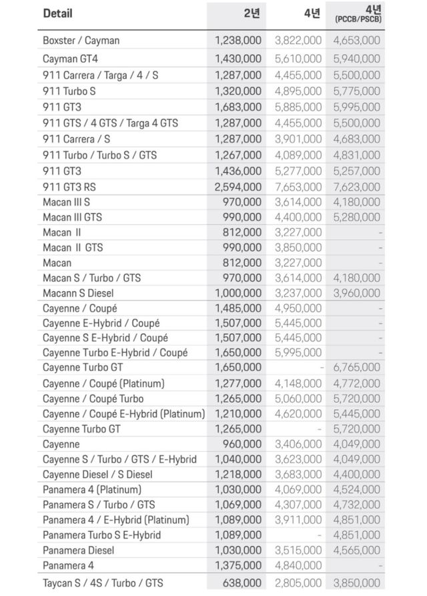
Task: Select the 2,594,000 price cell
Action: click(238, 187)
